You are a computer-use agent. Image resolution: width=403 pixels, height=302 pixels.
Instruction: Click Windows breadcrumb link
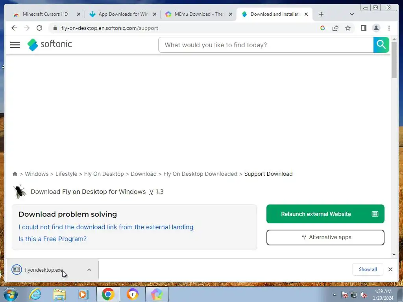click(x=37, y=174)
